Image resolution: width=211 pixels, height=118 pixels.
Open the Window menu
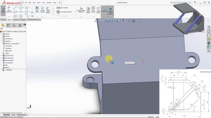pos(49,3)
